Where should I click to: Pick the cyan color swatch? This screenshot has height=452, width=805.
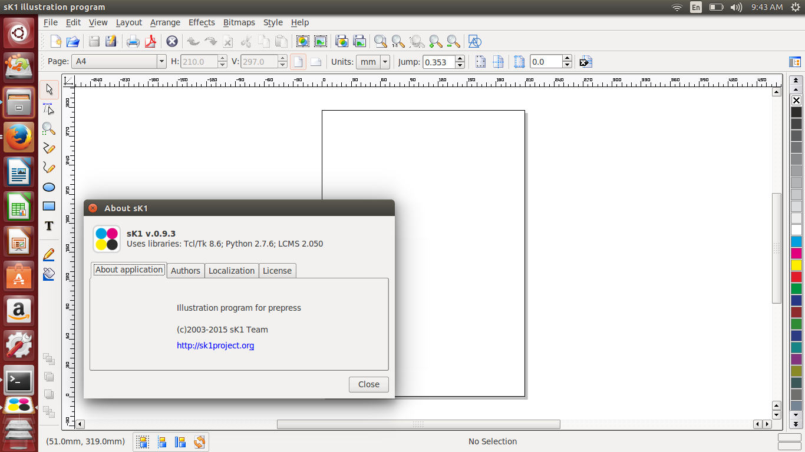797,241
